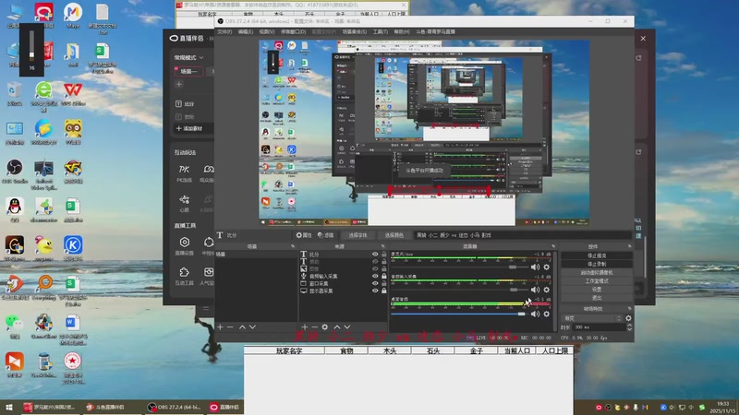Click 停止推流 button
This screenshot has width=739, height=415.
(x=597, y=255)
